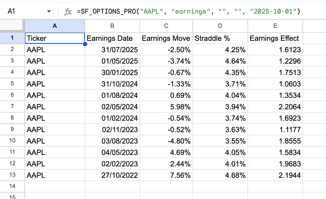
Task: Select column D header
Action: (x=220, y=26)
